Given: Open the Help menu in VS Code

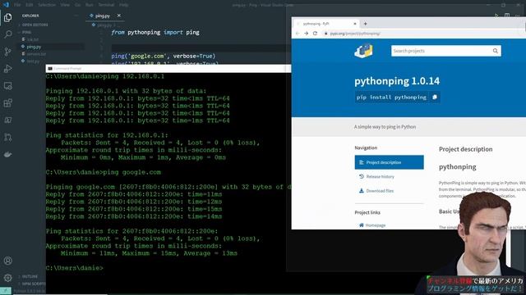Looking at the screenshot, I should (124, 5).
